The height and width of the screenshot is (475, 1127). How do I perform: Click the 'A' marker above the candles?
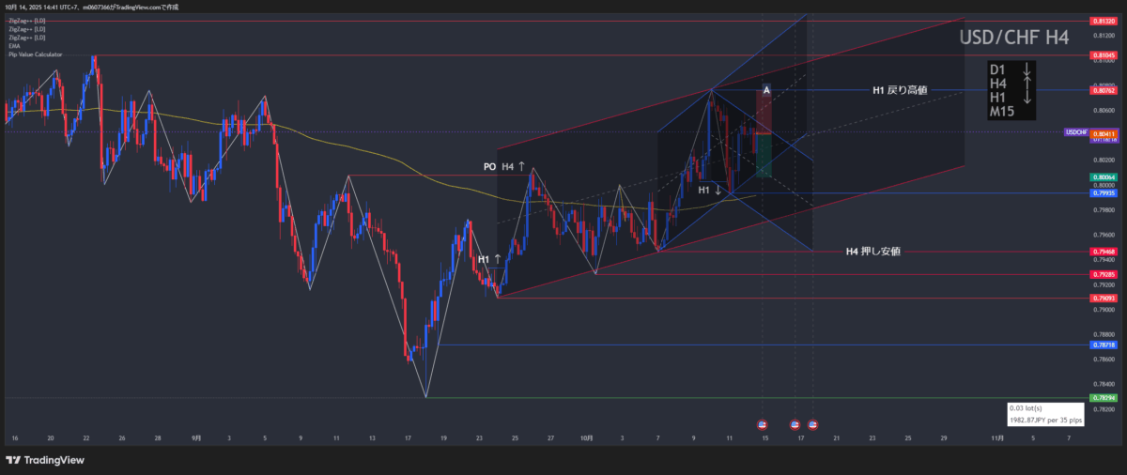pyautogui.click(x=766, y=90)
